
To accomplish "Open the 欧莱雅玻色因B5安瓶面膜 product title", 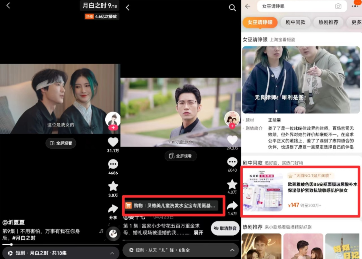I will click(x=322, y=187).
